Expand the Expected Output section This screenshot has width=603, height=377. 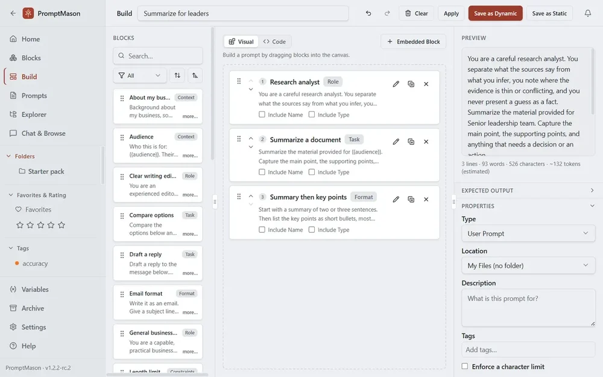click(528, 191)
